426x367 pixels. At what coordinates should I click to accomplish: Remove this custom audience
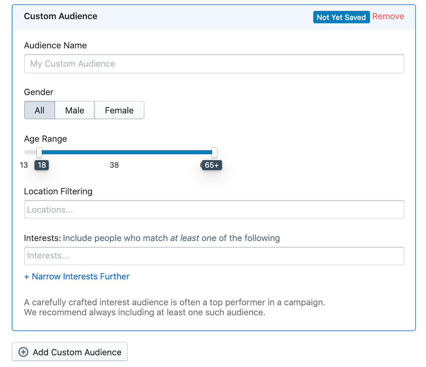pyautogui.click(x=388, y=16)
